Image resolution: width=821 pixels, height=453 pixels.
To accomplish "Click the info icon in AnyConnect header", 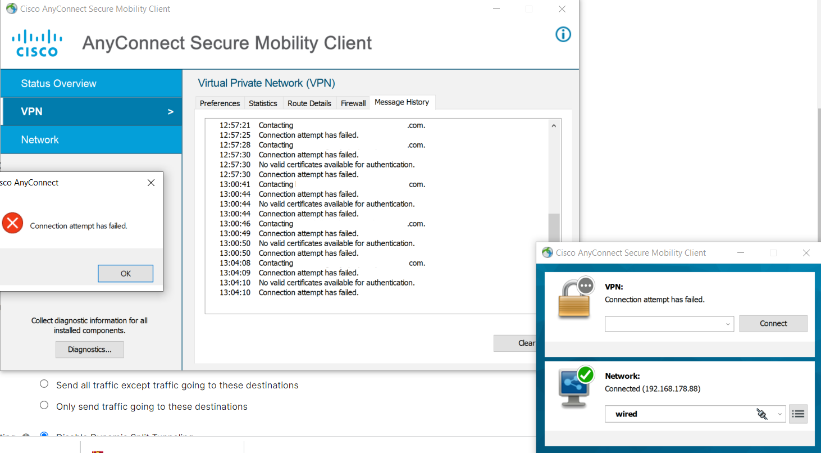I will click(563, 35).
